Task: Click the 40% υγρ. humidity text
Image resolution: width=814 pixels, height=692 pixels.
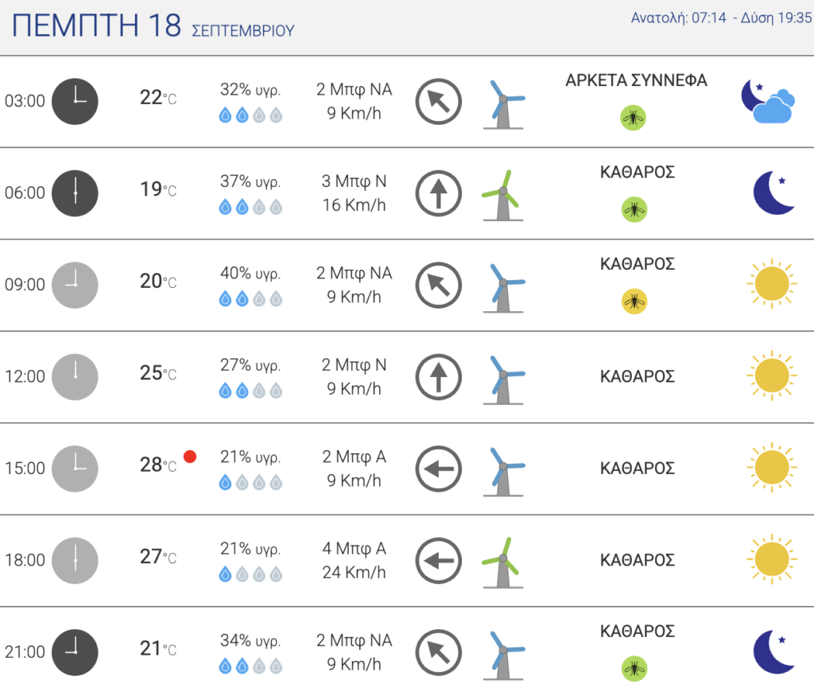Action: pyautogui.click(x=250, y=273)
